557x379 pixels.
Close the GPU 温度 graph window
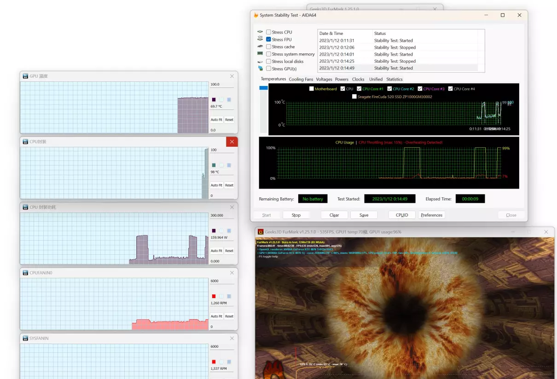tap(232, 76)
